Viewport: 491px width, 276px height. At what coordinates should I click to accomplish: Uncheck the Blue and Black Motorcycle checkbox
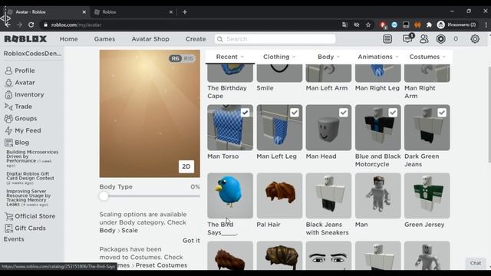click(x=393, y=113)
